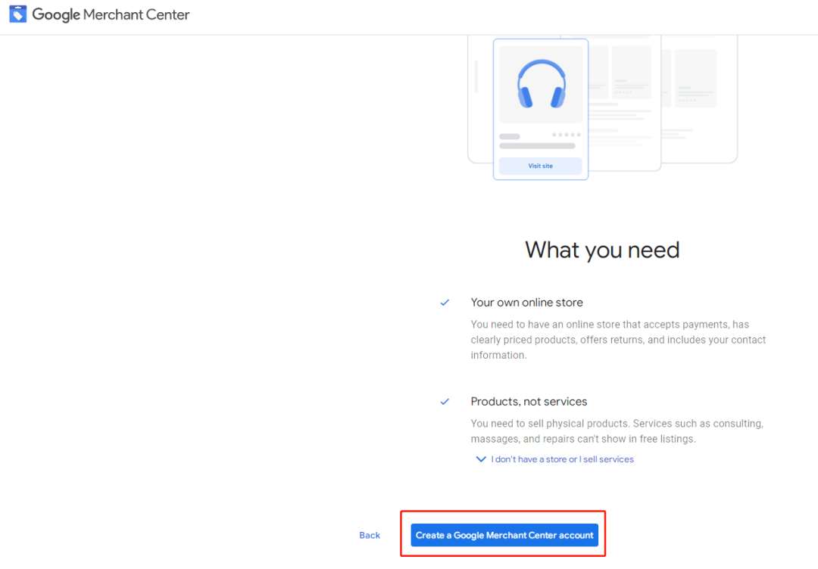Click the What you need heading
Image resolution: width=818 pixels, height=569 pixels.
(602, 250)
